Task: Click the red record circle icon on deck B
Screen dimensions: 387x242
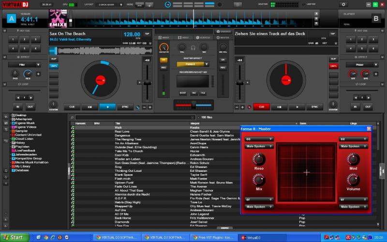Action: click(249, 107)
